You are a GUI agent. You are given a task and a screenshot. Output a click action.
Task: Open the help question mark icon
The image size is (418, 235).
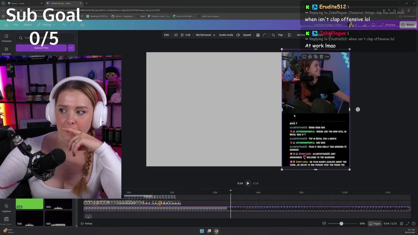(413, 224)
